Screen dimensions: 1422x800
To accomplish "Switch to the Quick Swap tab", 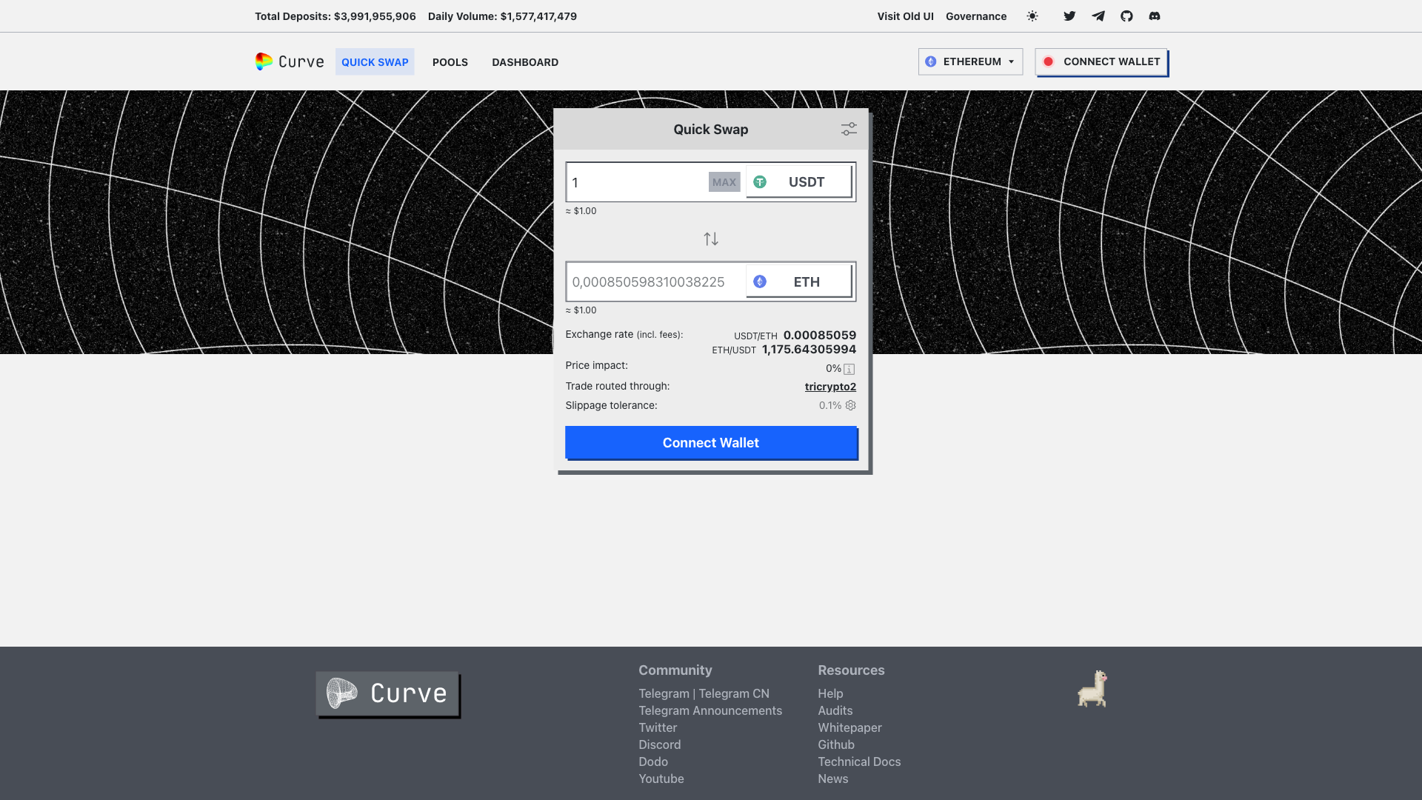I will point(375,62).
